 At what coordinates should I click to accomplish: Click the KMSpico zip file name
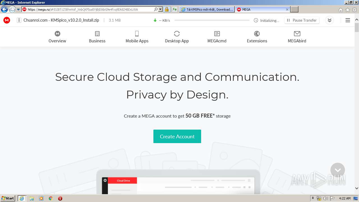(61, 20)
